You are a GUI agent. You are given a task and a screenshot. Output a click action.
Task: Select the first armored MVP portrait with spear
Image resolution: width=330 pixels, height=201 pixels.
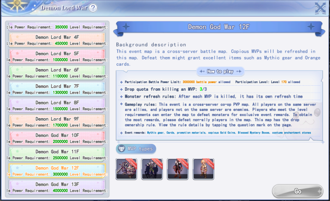pyautogui.click(x=126, y=169)
